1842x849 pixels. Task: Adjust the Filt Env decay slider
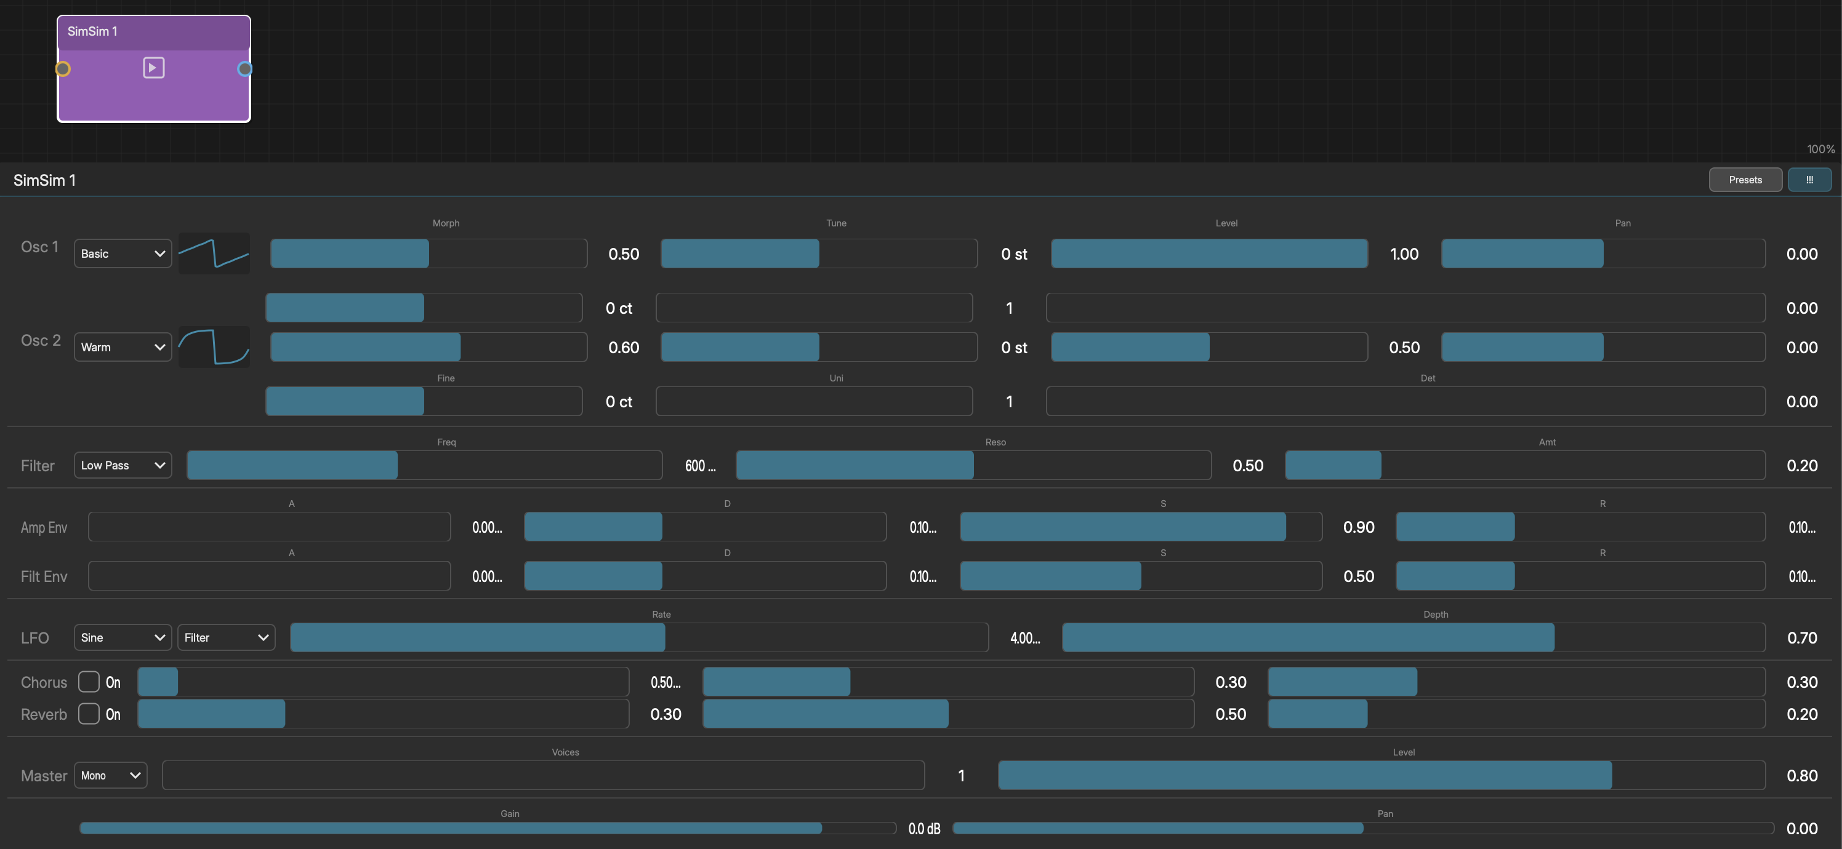(705, 576)
